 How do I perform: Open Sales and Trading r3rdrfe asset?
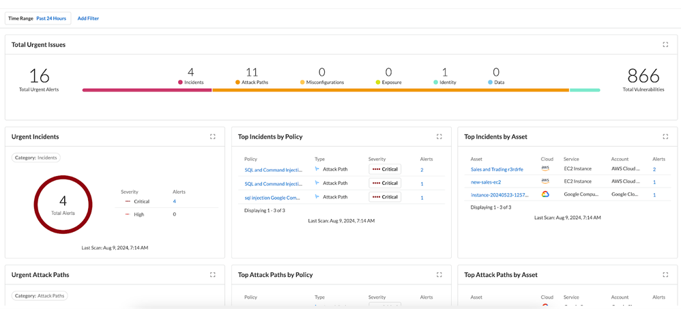point(497,169)
